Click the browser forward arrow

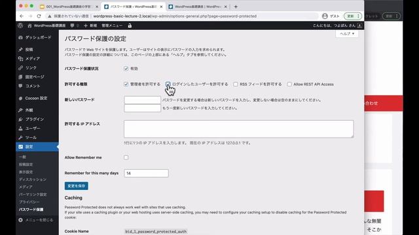[x=30, y=16]
